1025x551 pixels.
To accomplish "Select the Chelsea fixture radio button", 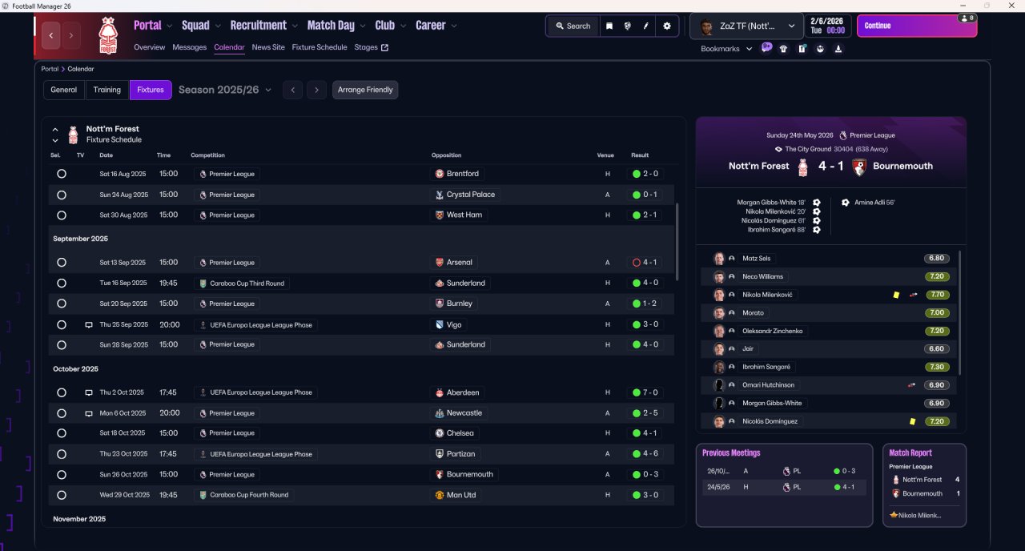I will (62, 433).
